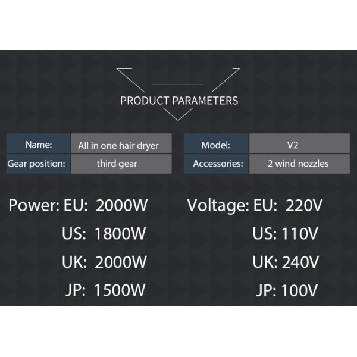Select the UK 2000W power value

pos(105,262)
